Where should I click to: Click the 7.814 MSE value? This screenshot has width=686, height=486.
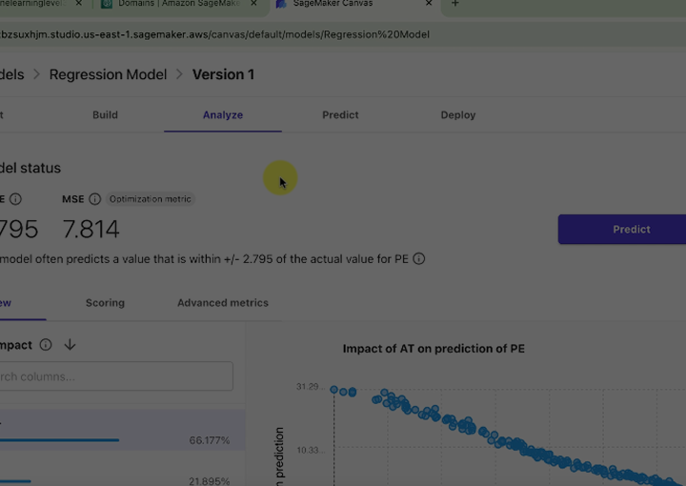tap(91, 230)
